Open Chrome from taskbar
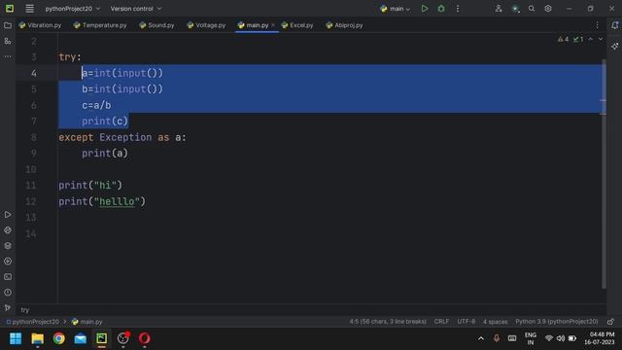Screen dimensions: 622x350 click(x=58, y=338)
